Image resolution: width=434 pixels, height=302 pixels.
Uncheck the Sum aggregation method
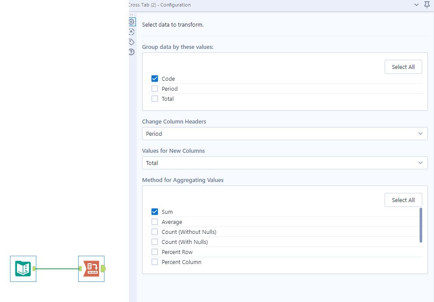pos(155,212)
